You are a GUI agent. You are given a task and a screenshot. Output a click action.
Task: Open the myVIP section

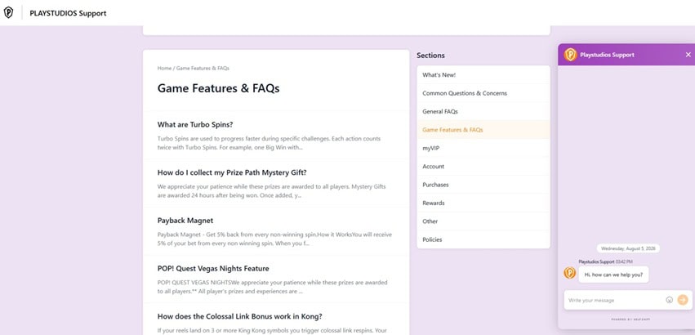click(483, 148)
